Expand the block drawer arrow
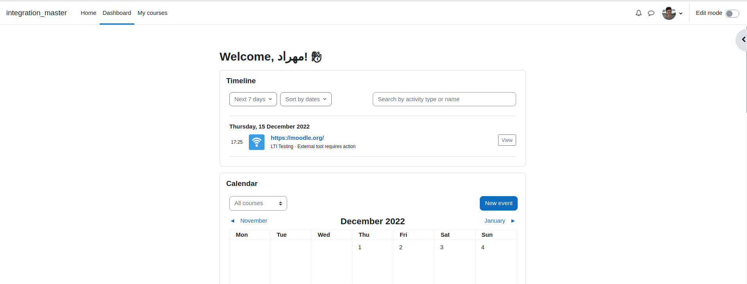The height and width of the screenshot is (284, 747). click(x=743, y=39)
